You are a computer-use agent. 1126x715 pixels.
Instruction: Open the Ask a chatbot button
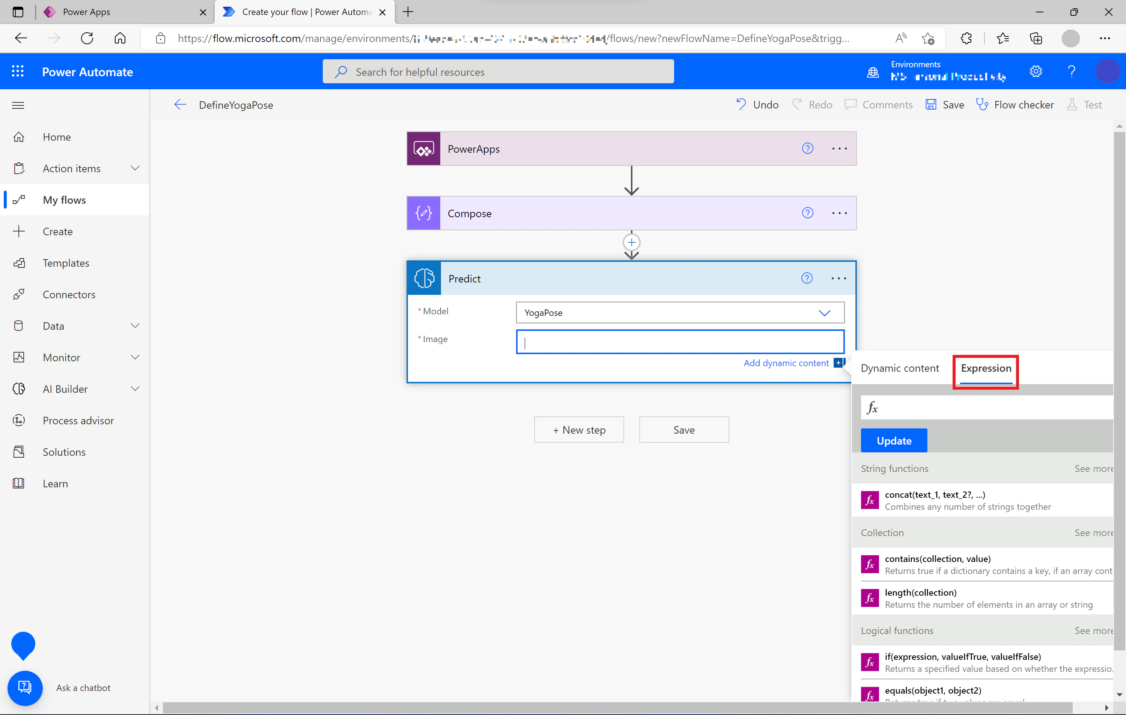click(x=25, y=688)
